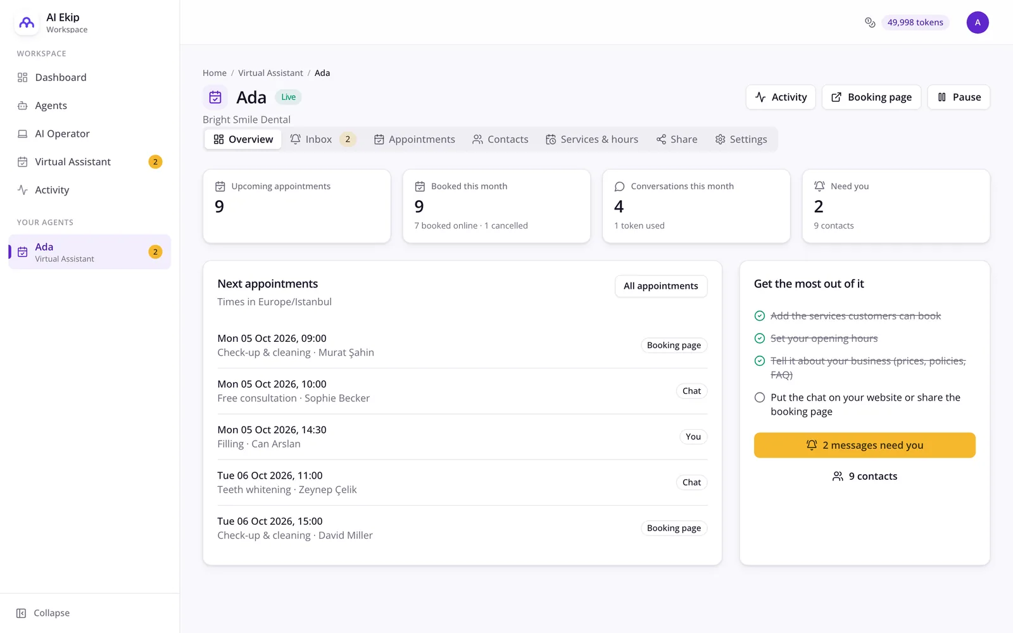The height and width of the screenshot is (633, 1013).
Task: Click the Ada agent badge showing 2
Action: pyautogui.click(x=155, y=252)
